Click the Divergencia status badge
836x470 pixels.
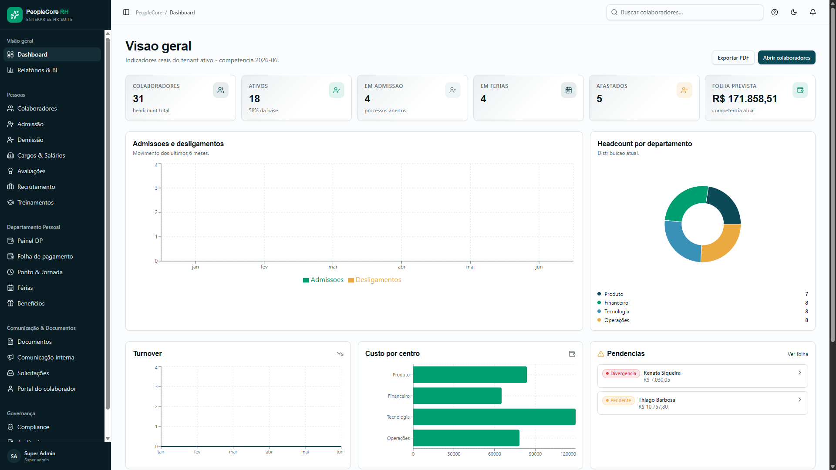pyautogui.click(x=621, y=373)
